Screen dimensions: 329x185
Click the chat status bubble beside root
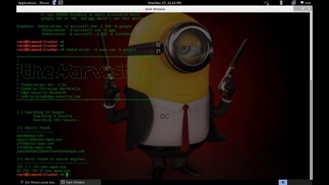(302, 3)
